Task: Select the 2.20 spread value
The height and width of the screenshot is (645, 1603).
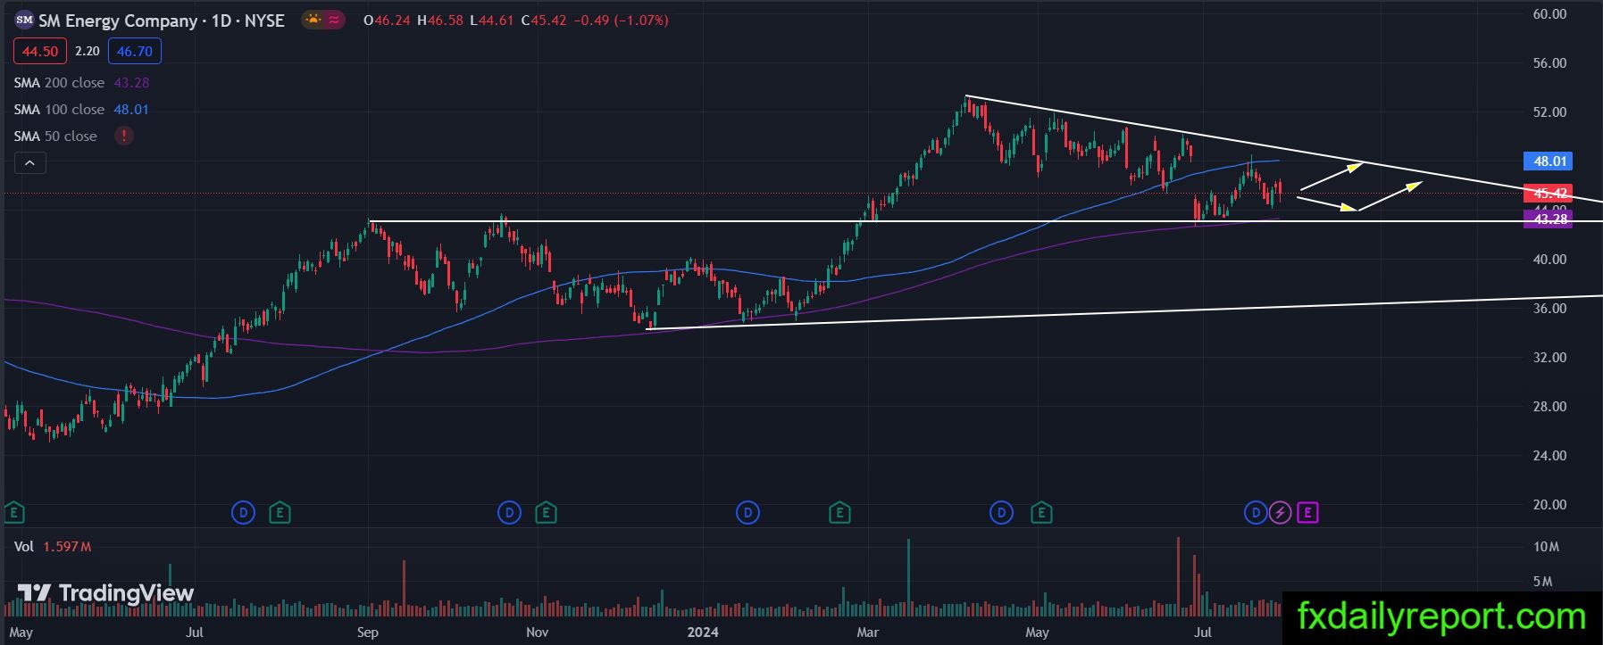Action: pos(88,51)
